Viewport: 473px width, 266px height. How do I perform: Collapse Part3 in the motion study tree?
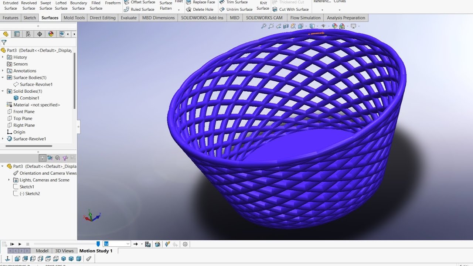(3, 166)
